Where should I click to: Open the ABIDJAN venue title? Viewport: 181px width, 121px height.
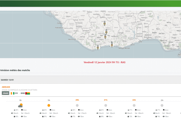6,87
